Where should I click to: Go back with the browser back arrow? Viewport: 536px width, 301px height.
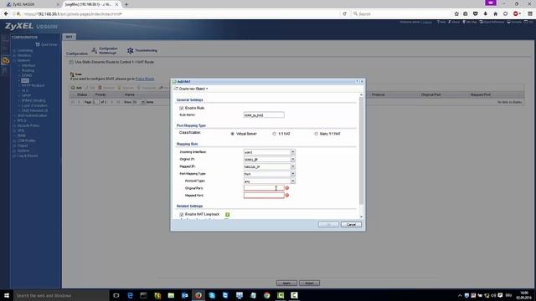click(6, 13)
